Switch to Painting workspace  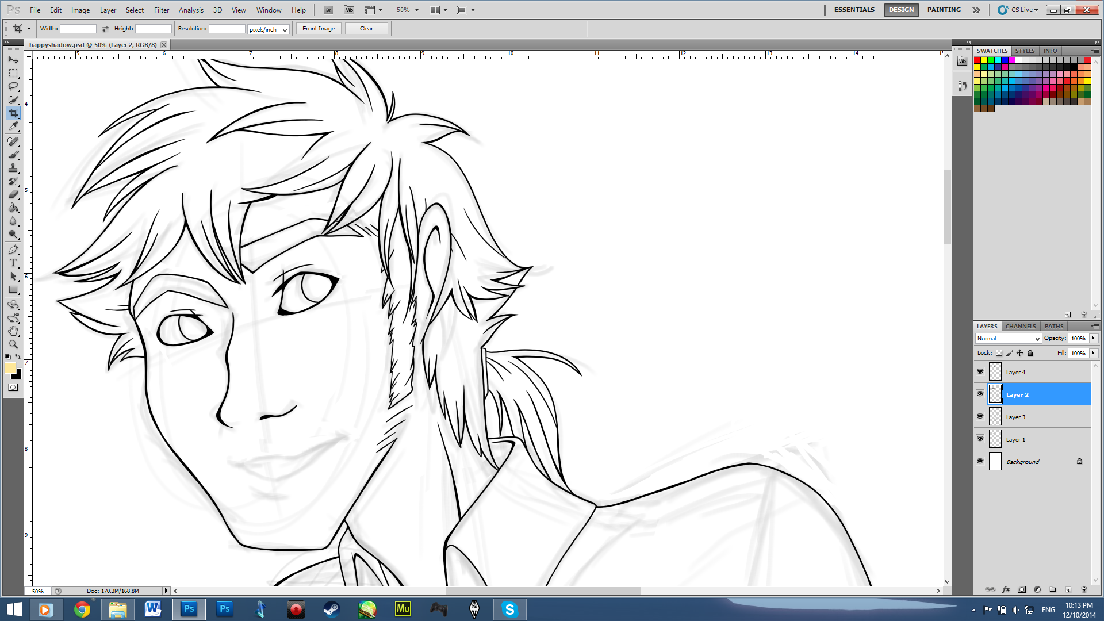click(944, 10)
